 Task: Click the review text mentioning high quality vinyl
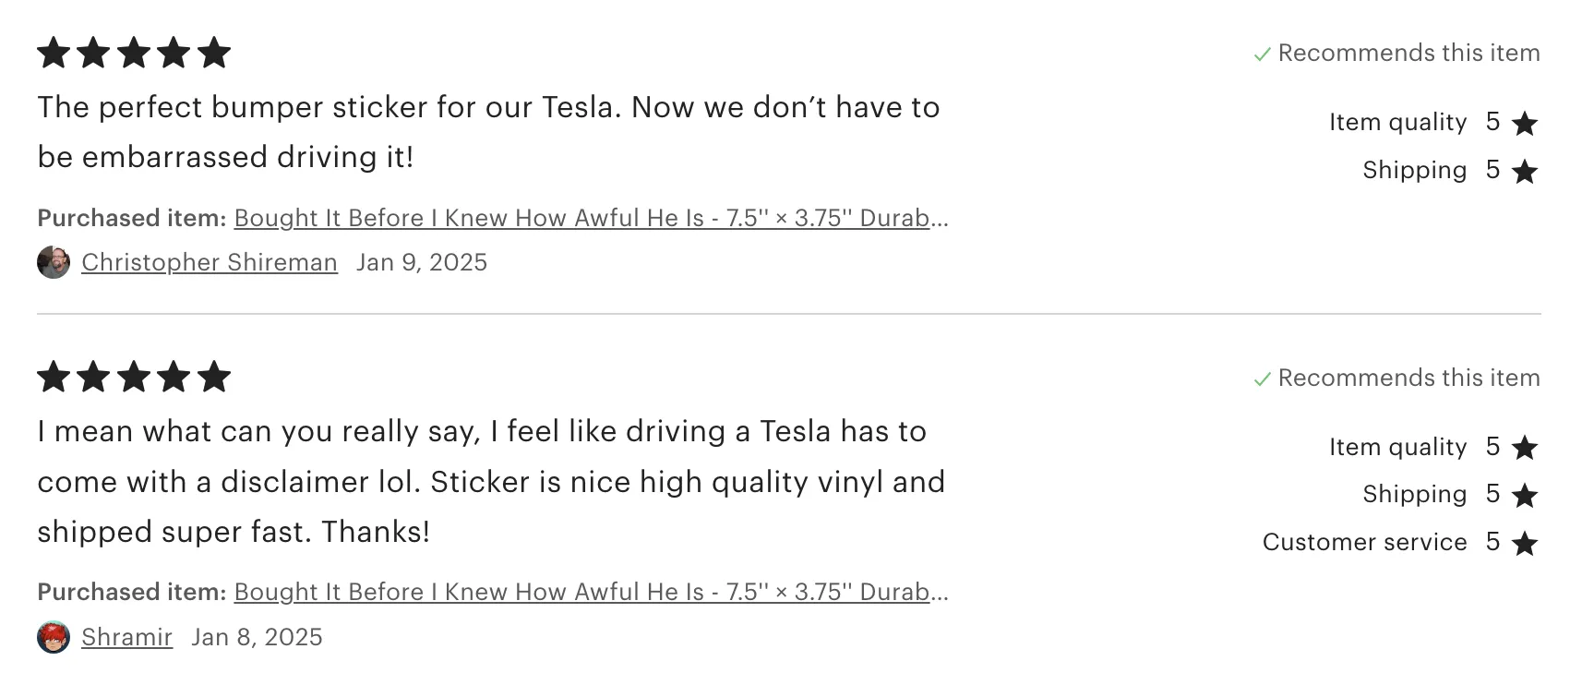[x=491, y=481]
